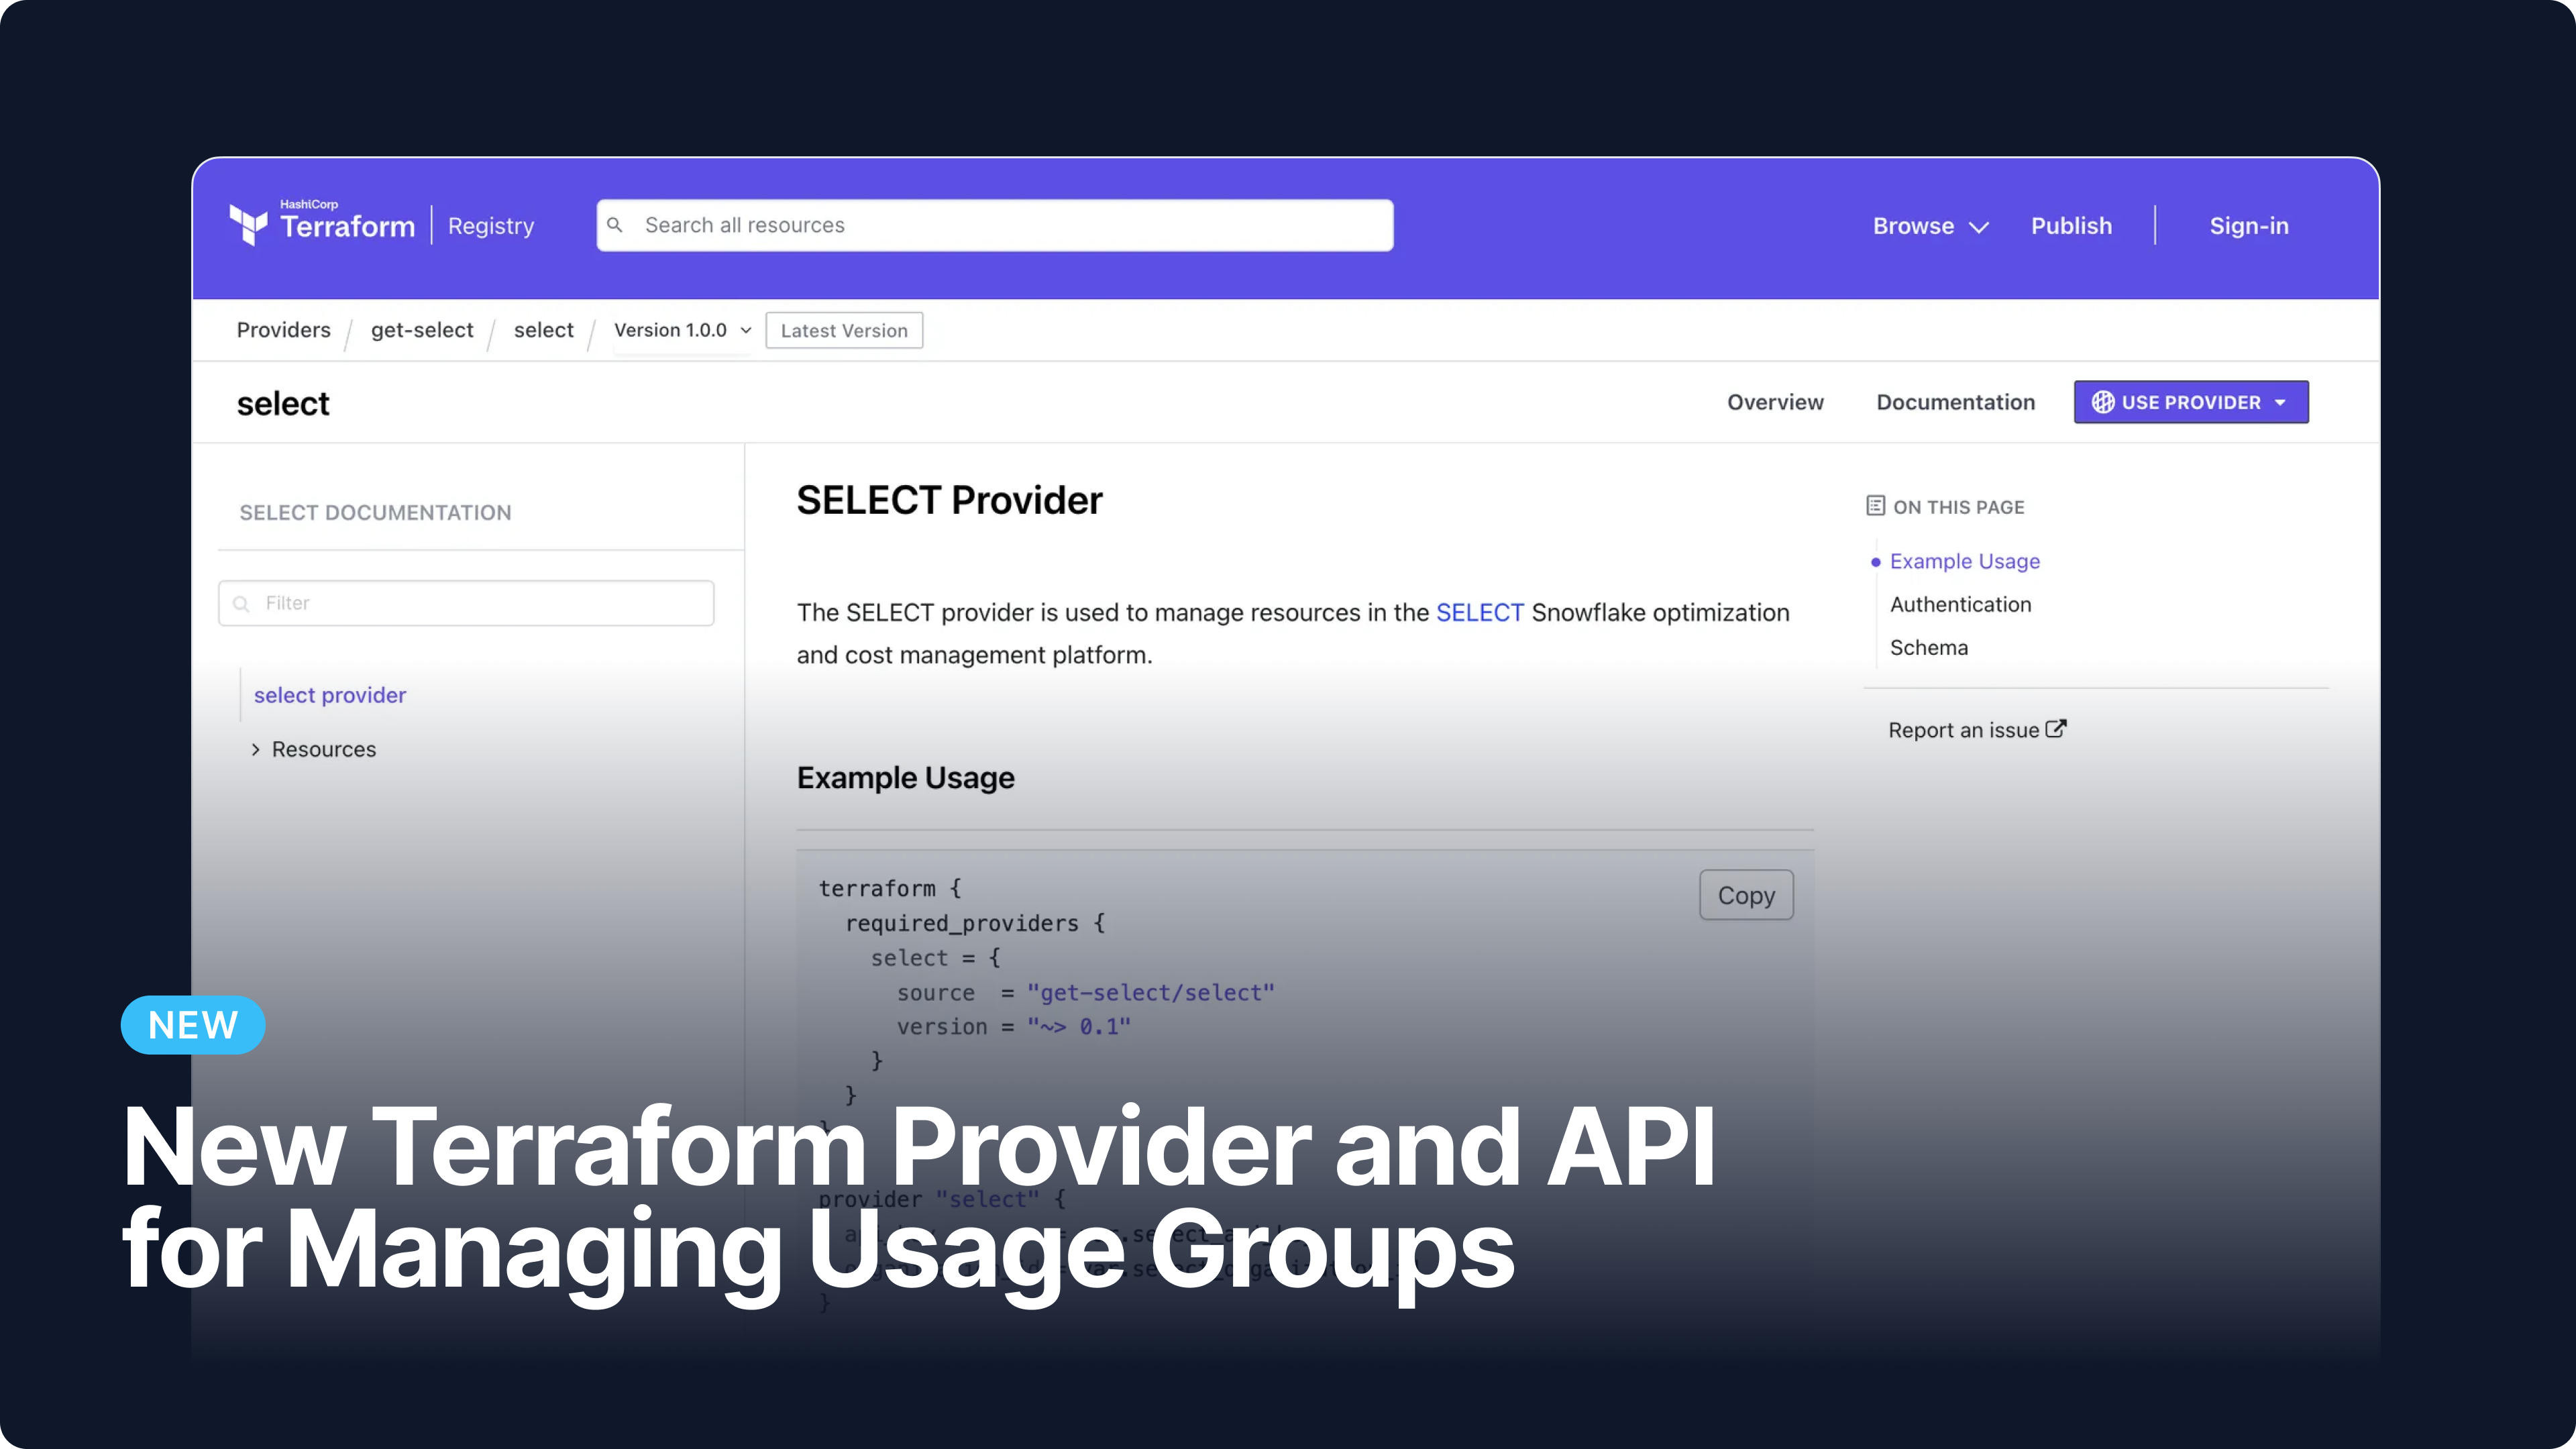Image resolution: width=2576 pixels, height=1449 pixels.
Task: Focus the Filter documentation field
Action: pyautogui.click(x=466, y=603)
